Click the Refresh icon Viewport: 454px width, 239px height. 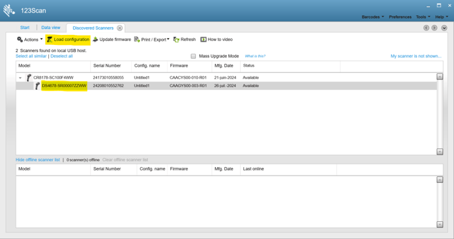(176, 40)
